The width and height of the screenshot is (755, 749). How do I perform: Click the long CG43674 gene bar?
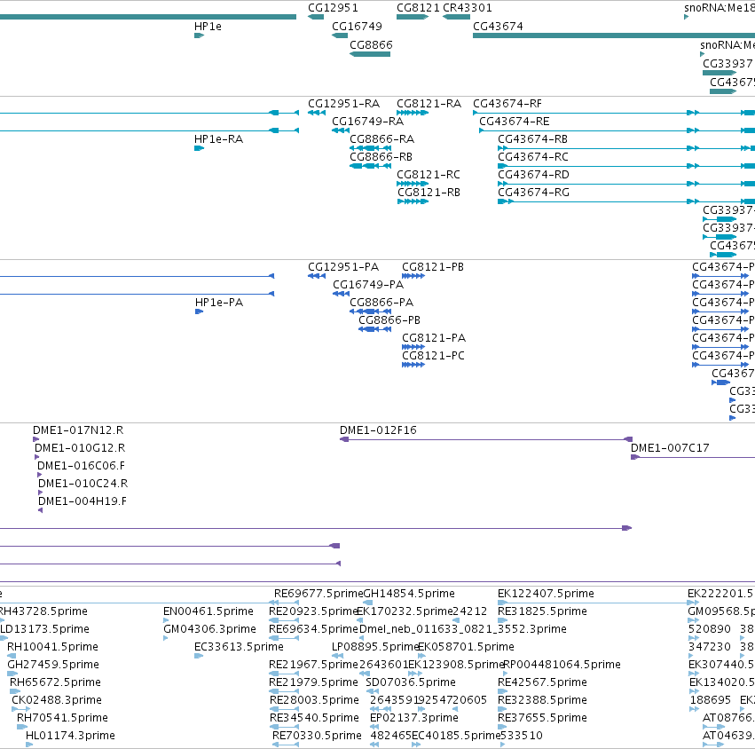(x=614, y=35)
